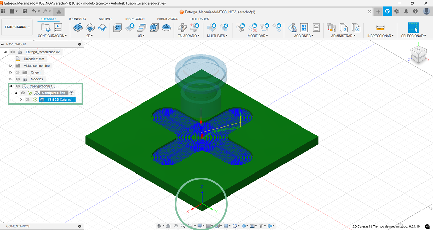This screenshot has height=230, width=433.
Task: Toggle visibility of Configuraciones
Action: (18, 86)
